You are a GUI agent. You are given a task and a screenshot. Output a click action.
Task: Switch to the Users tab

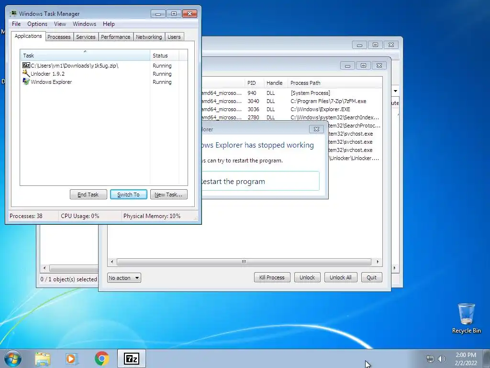click(x=174, y=37)
